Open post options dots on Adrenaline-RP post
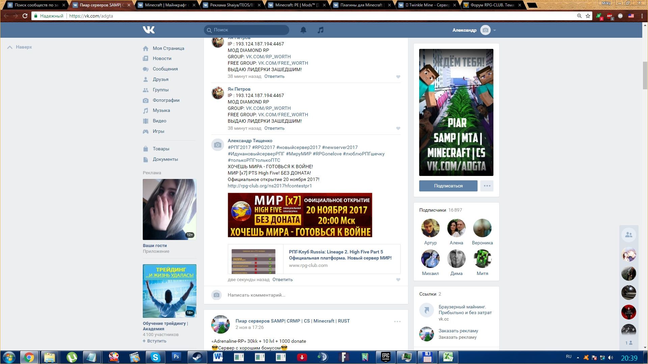 [397, 322]
